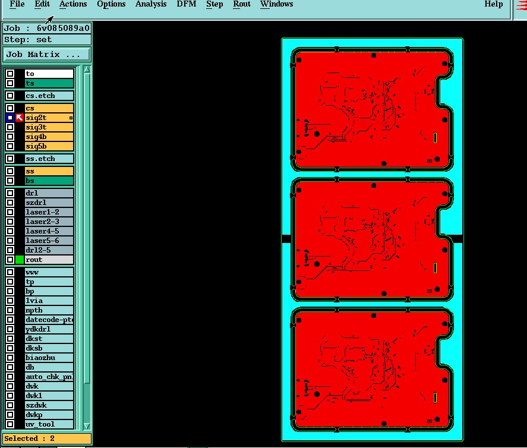Toggle the checkbox for layer sig3t
Viewport: 527px width, 448px height.
10,127
